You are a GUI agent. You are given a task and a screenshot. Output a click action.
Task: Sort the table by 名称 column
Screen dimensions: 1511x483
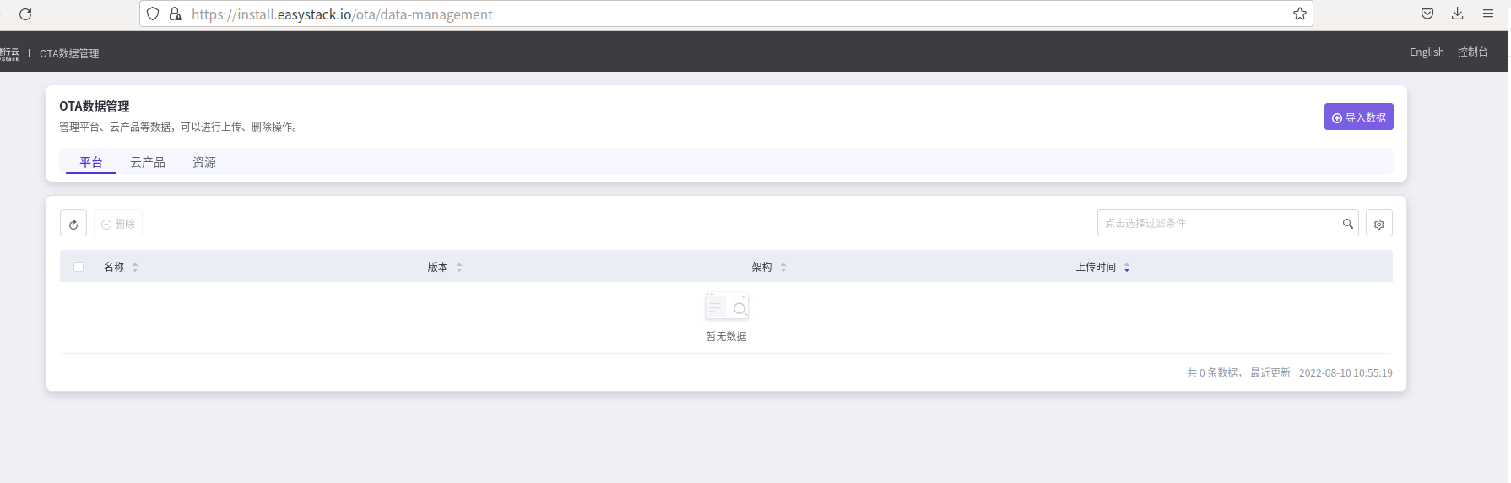(x=135, y=267)
